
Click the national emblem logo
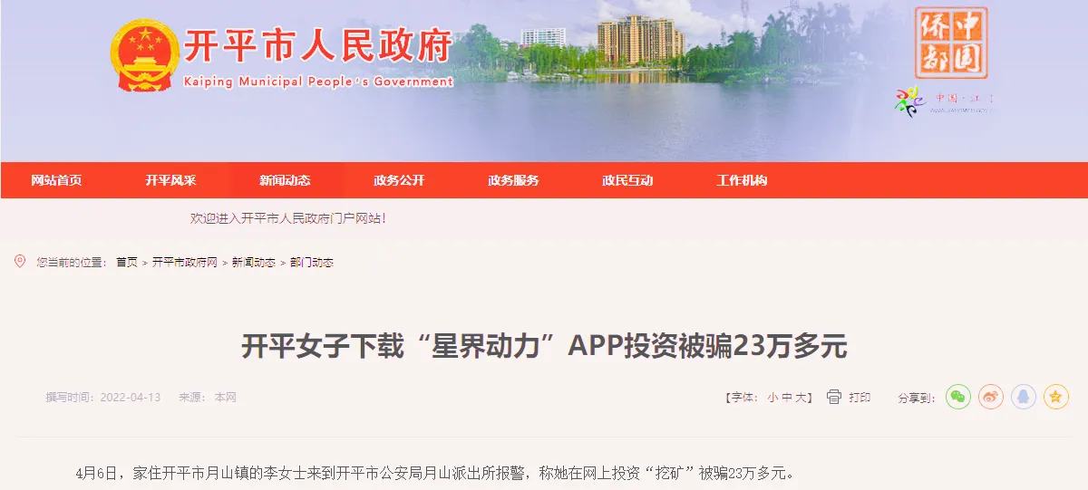tap(146, 55)
